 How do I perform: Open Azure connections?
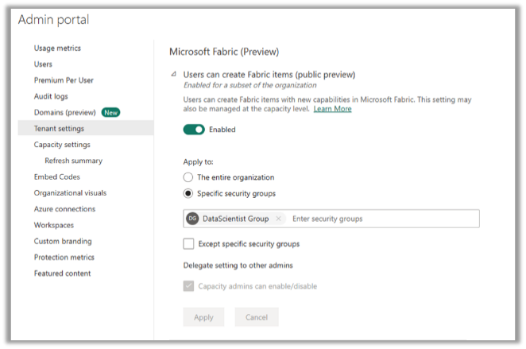pos(64,209)
